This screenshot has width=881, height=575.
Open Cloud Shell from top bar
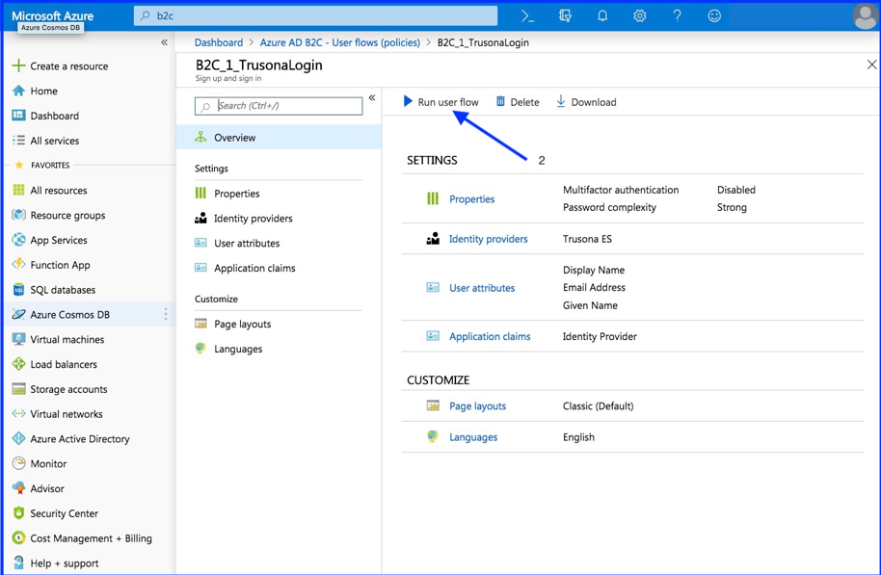pyautogui.click(x=527, y=16)
